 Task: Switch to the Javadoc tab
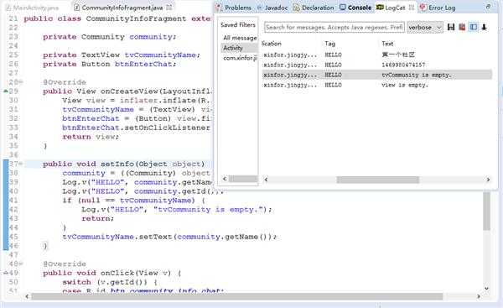pyautogui.click(x=276, y=8)
